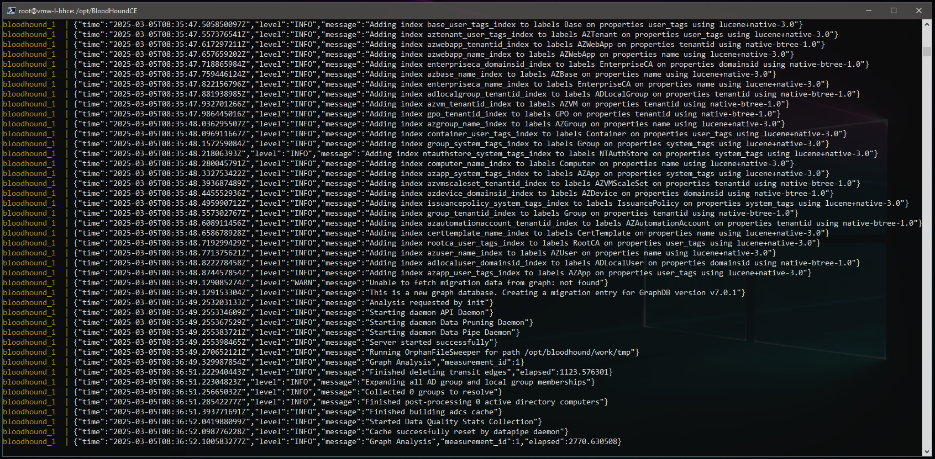
Task: Click line 'Running OrphanFileSweeper for path'
Action: click(x=321, y=353)
